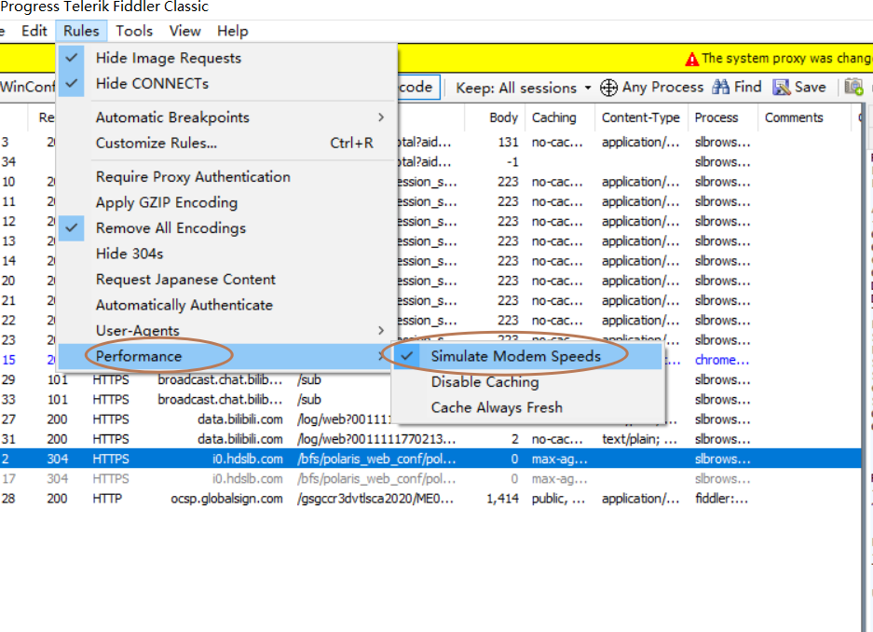Click the proxy warning triangle icon
873x632 pixels.
click(691, 59)
